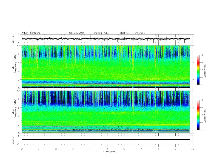Click the "-7" label on the lower color bar

[x=202, y=130]
